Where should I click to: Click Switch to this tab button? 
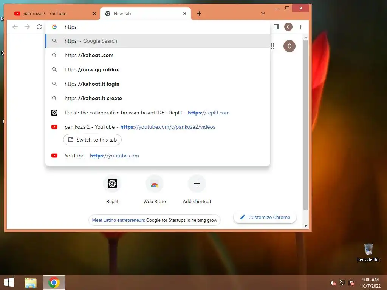92,140
